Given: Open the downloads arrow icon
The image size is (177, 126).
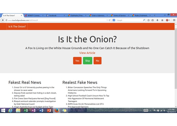Looking at the screenshot, I should tap(157, 20).
